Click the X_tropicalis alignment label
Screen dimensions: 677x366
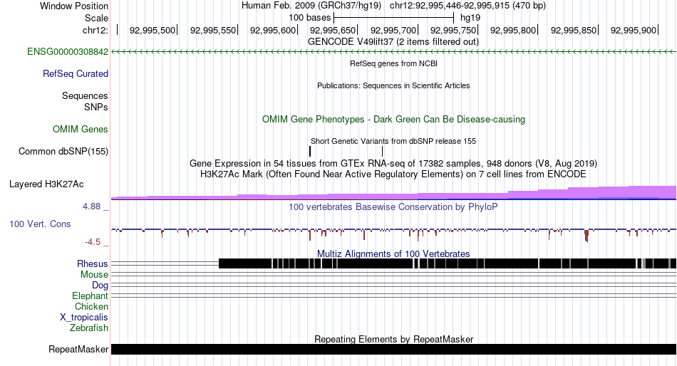[84, 318]
